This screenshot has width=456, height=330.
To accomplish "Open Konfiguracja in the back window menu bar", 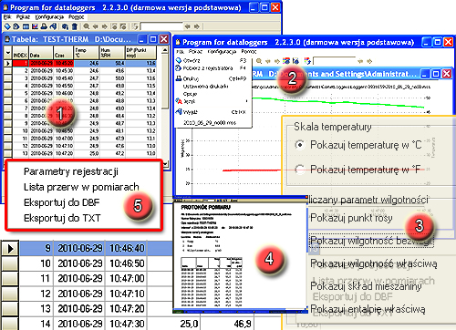I will (49, 17).
